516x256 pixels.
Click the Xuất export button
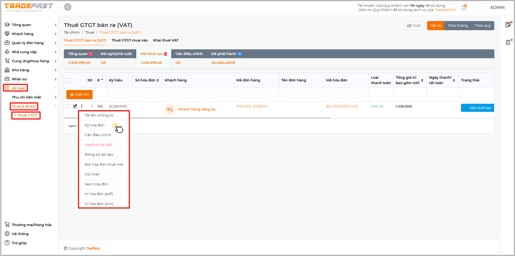tap(414, 26)
